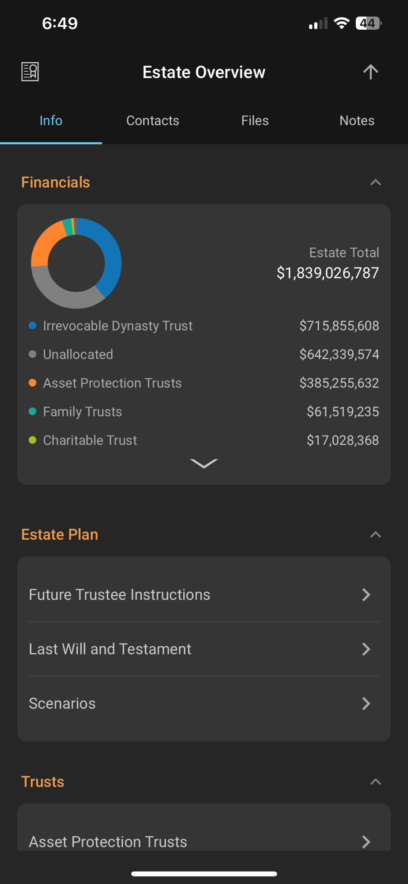
Task: Switch to the Contacts tab
Action: click(x=153, y=121)
